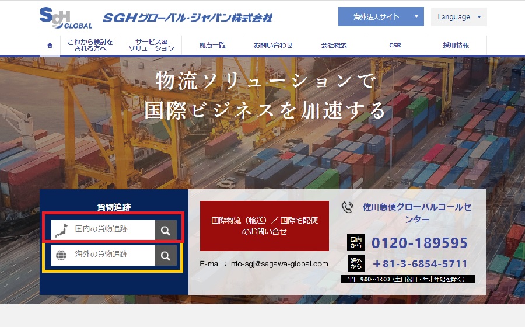The image size is (525, 327).
Task: Click the home icon in the navigation bar
Action: [50, 45]
